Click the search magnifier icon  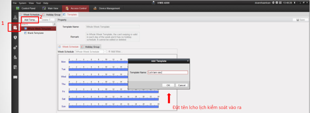pos(54,24)
